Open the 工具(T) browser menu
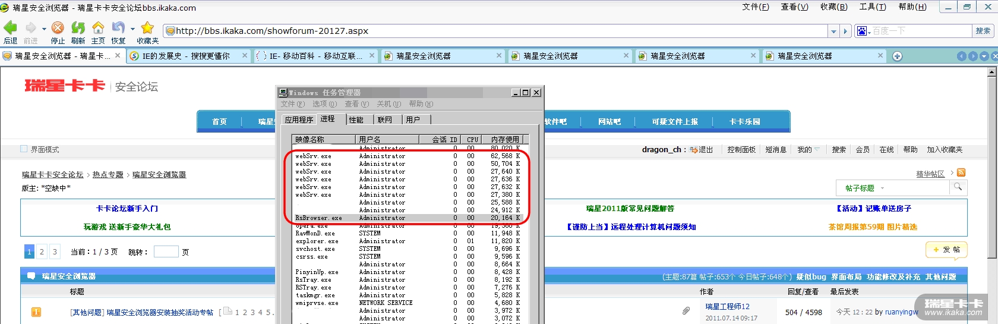This screenshot has width=998, height=324. (x=873, y=7)
